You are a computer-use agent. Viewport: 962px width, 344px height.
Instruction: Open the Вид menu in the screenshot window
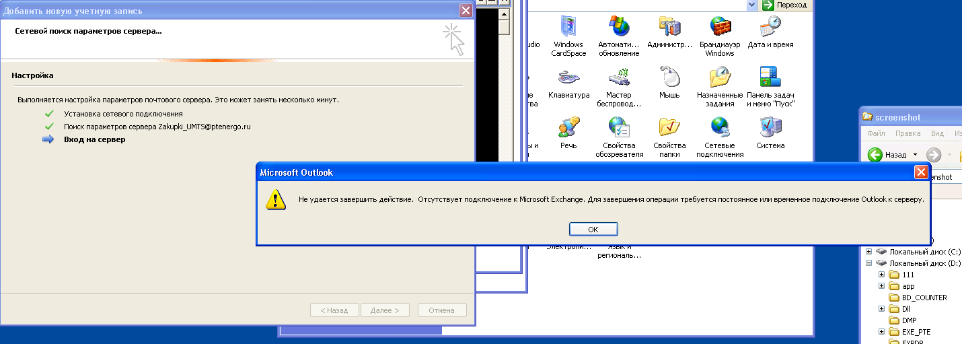(937, 133)
